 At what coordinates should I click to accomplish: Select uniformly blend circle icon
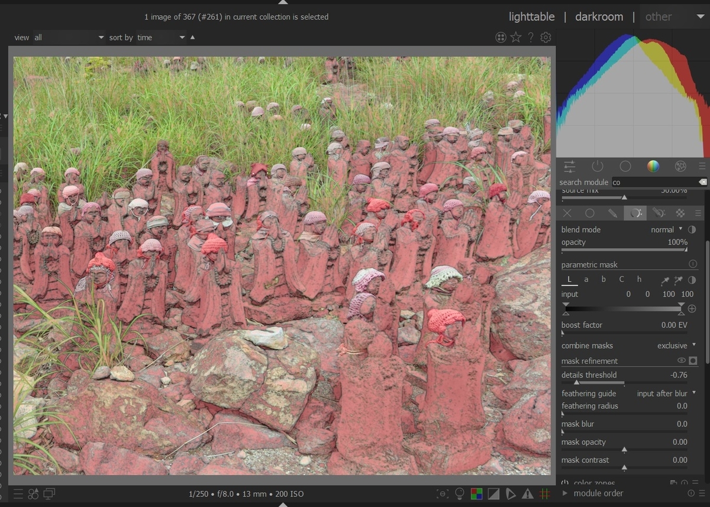tap(590, 213)
